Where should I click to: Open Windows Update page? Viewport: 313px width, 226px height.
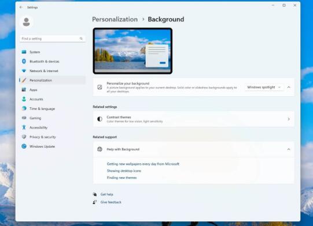click(x=52, y=146)
